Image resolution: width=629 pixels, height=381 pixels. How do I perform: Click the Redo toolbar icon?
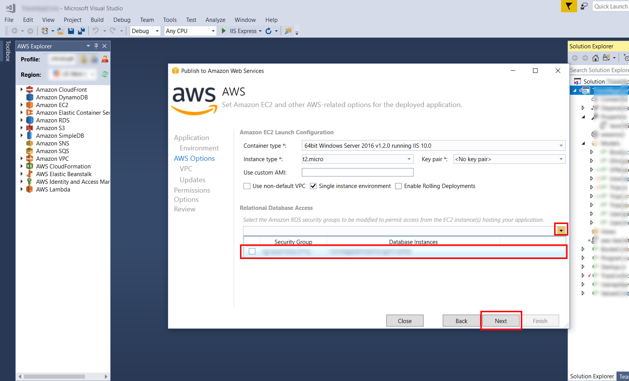[113, 31]
